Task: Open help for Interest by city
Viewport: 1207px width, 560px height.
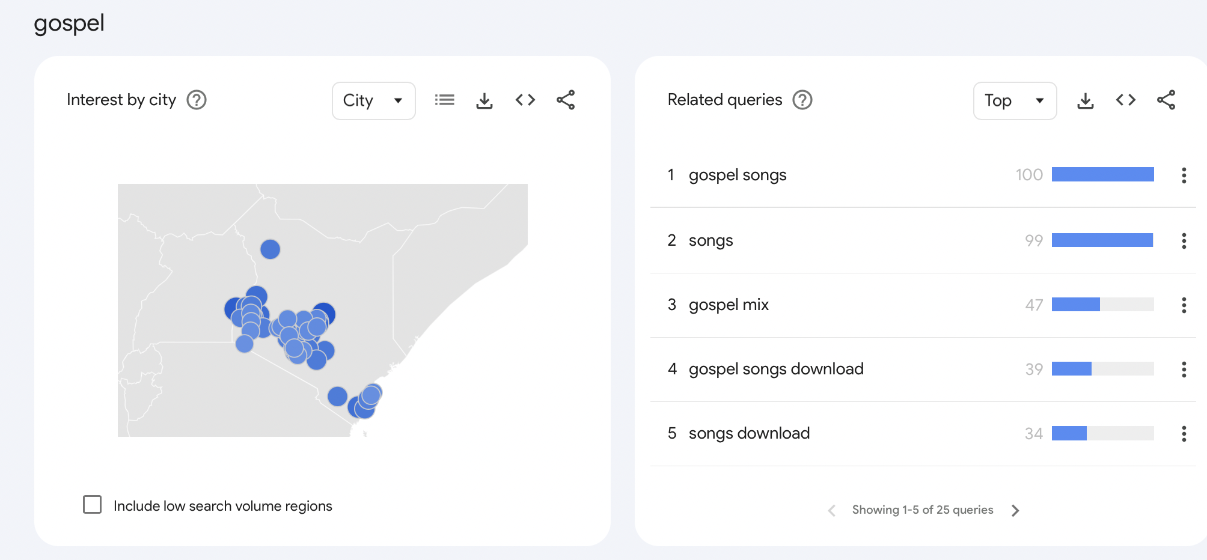Action: 197,100
